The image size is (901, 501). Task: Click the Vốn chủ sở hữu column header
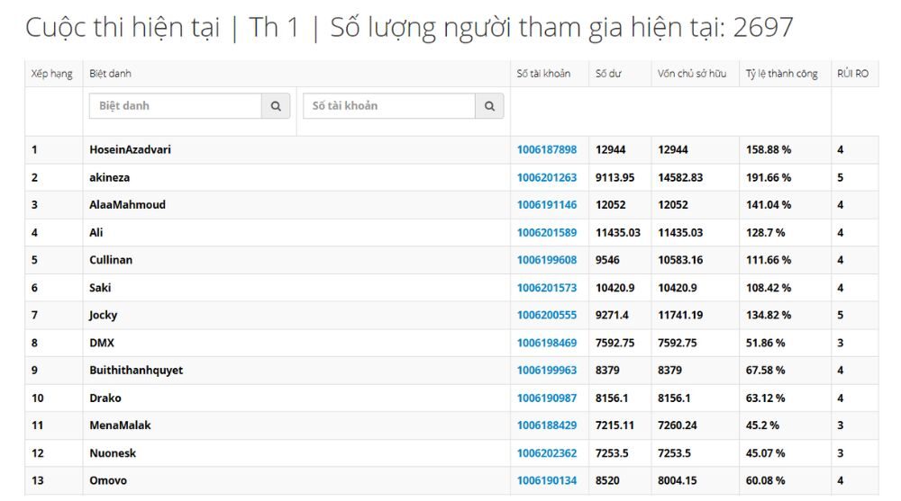[692, 74]
